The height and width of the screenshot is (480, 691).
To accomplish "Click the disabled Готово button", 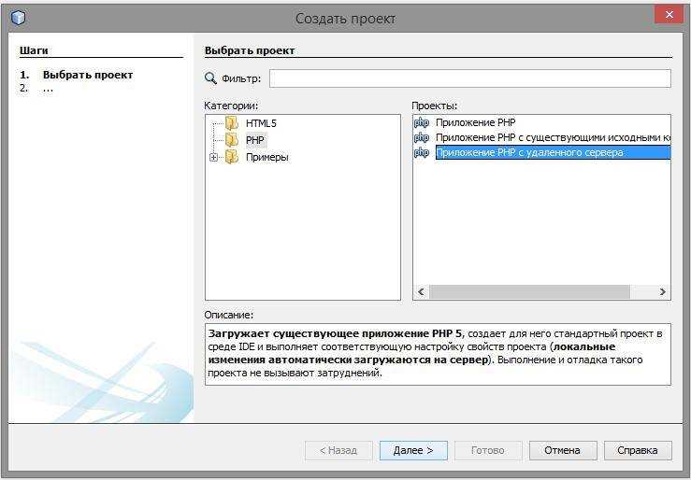I will pyautogui.click(x=488, y=450).
